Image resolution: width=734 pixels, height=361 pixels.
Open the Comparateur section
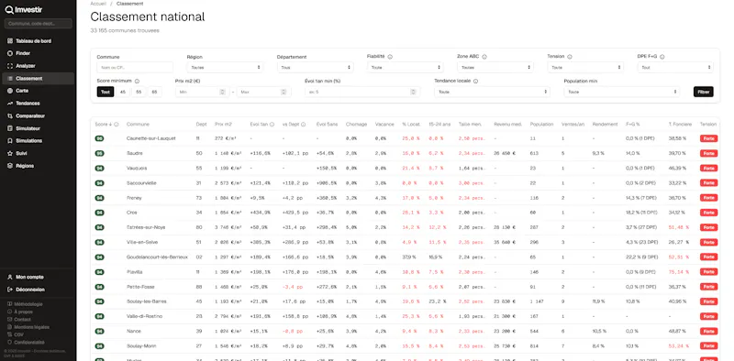(30, 116)
